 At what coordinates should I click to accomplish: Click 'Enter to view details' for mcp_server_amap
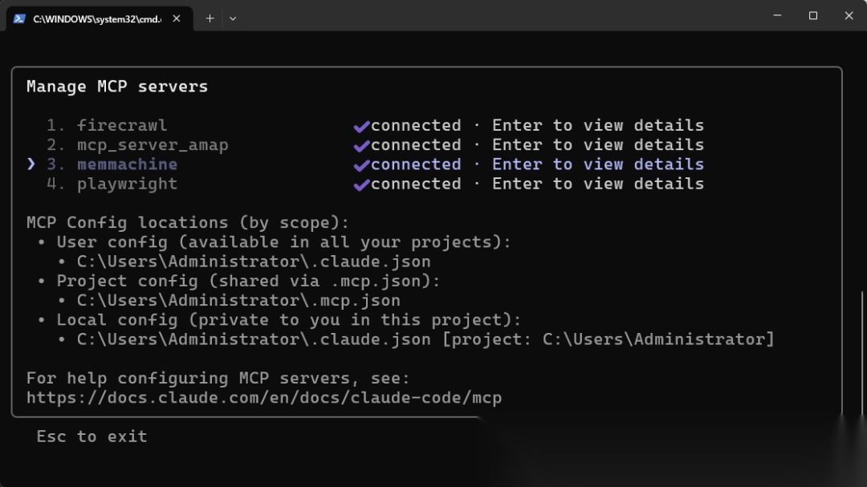pyautogui.click(x=598, y=145)
